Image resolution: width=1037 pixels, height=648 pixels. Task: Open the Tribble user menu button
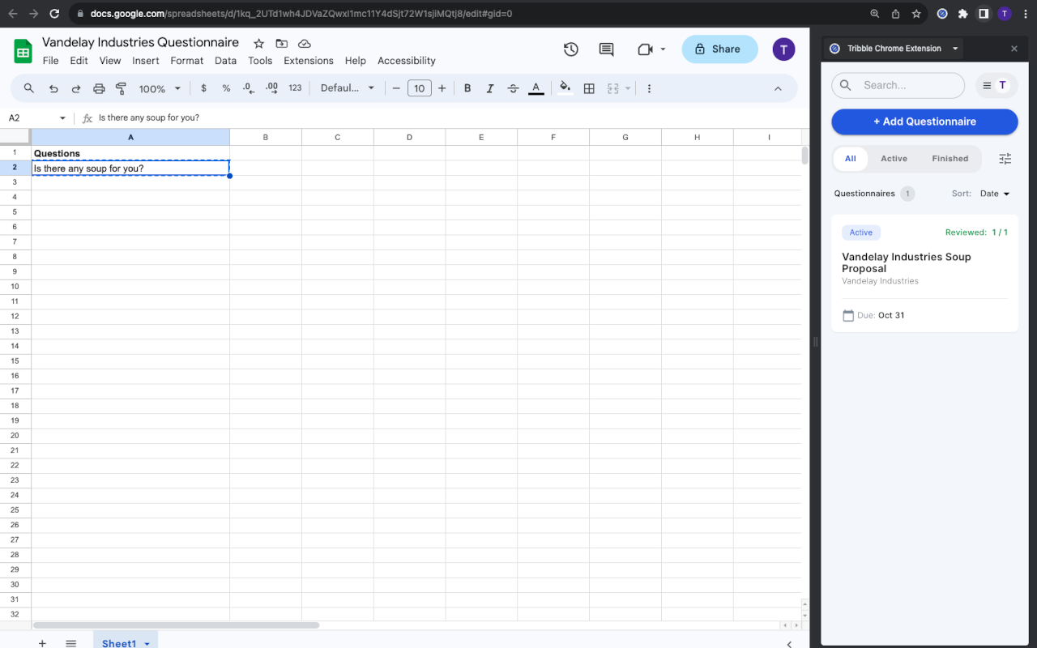point(996,85)
